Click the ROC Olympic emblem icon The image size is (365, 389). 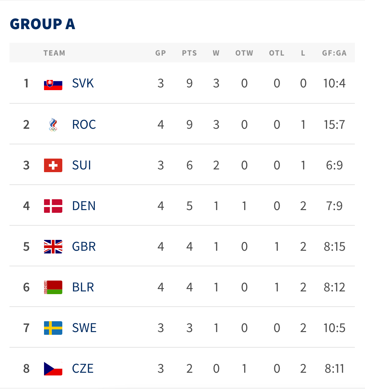[x=53, y=124]
